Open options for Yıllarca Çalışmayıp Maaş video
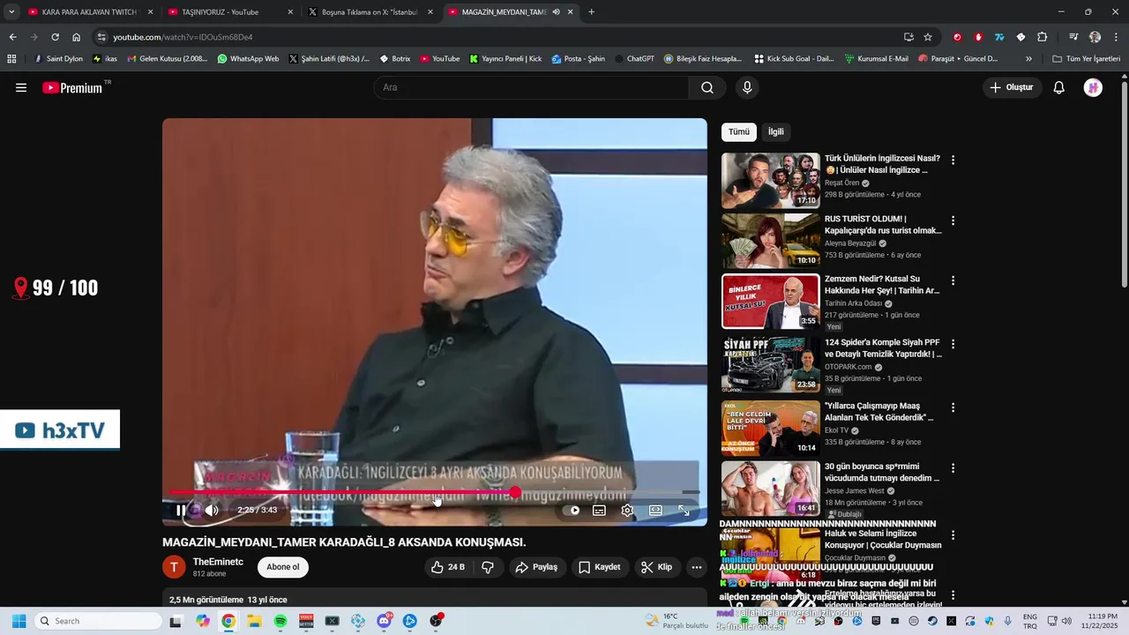 953,407
